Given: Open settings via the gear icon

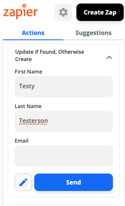Looking at the screenshot, I should pos(63,12).
